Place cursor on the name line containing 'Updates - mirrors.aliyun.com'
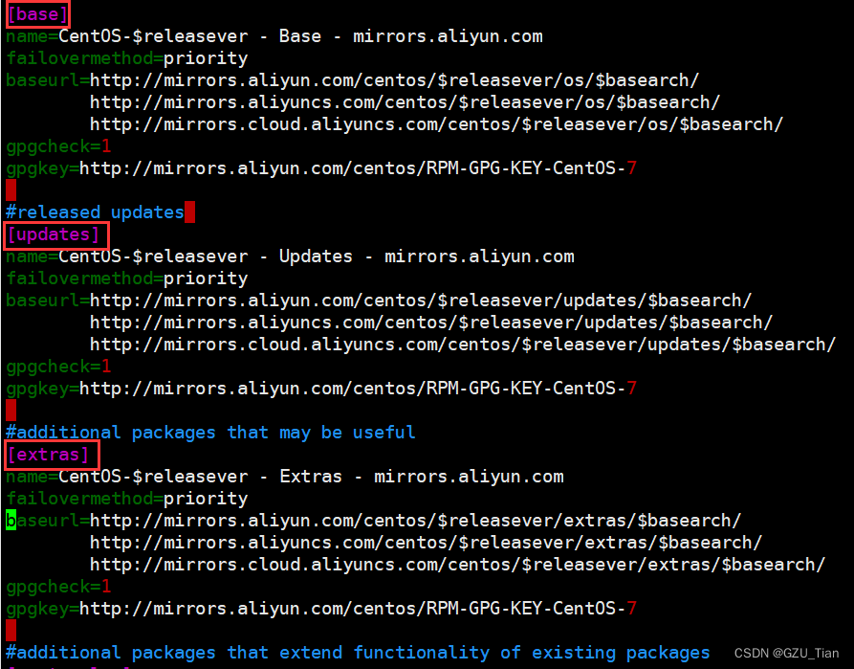This screenshot has width=854, height=669. coord(291,256)
